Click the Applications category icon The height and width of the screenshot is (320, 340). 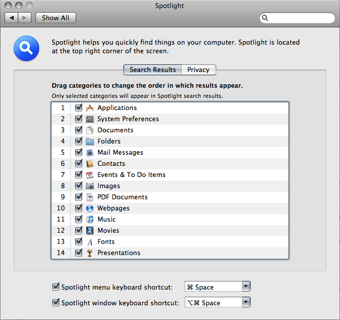[x=89, y=108]
